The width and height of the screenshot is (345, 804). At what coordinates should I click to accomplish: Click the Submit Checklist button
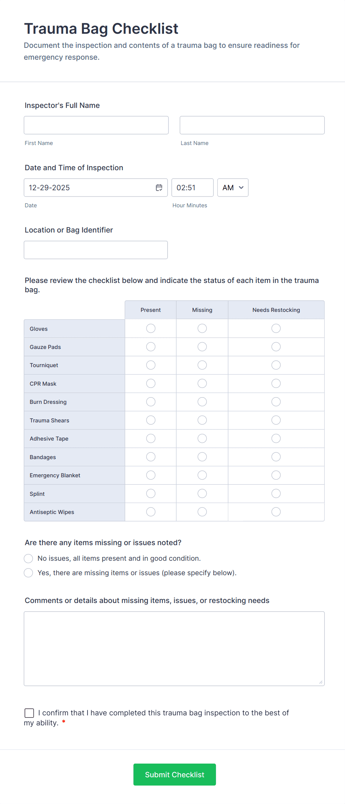pos(174,775)
